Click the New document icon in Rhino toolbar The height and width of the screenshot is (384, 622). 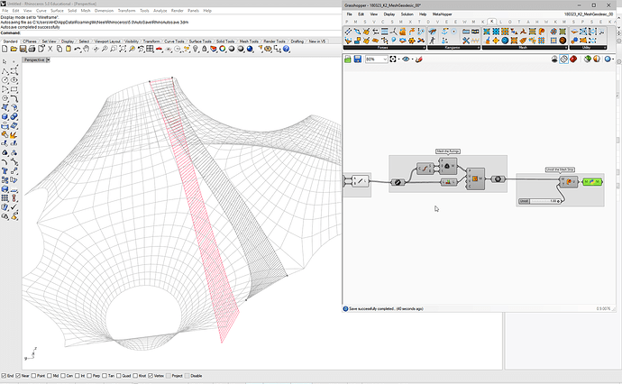click(5, 50)
